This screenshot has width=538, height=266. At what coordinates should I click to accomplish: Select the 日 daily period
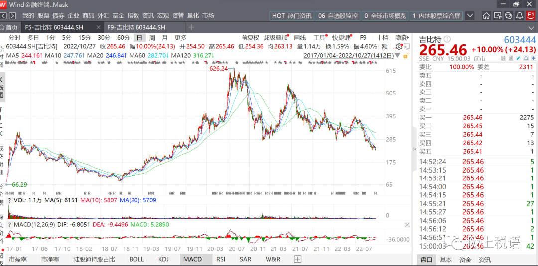tap(139, 38)
